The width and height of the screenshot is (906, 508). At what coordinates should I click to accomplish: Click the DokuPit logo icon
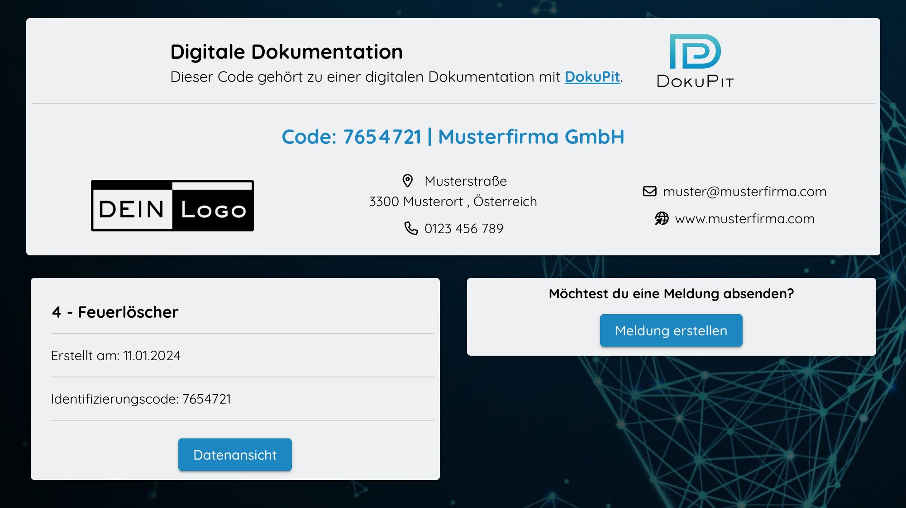[x=695, y=51]
